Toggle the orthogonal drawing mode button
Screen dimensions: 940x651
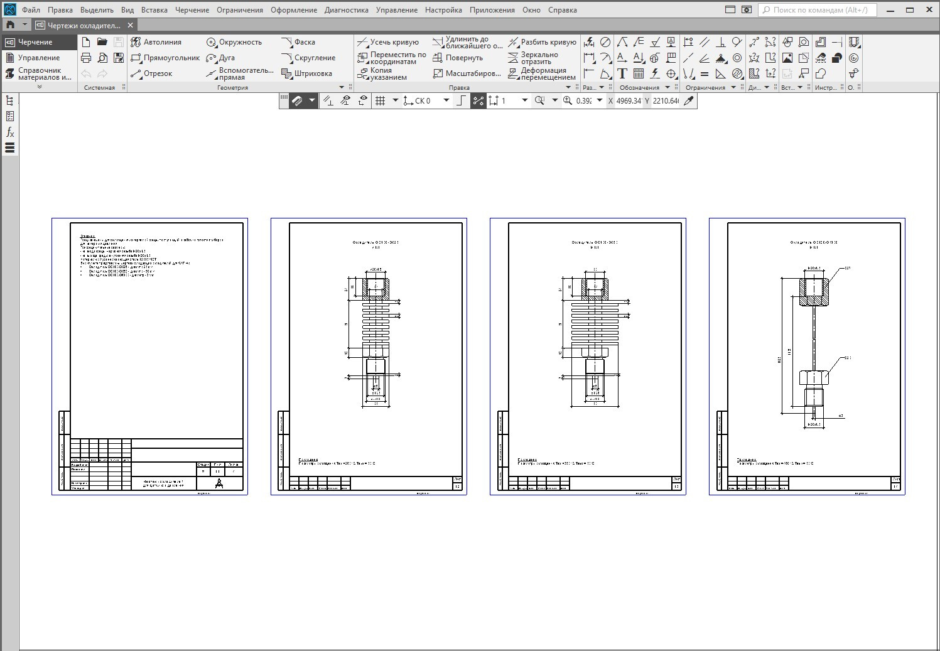click(462, 100)
